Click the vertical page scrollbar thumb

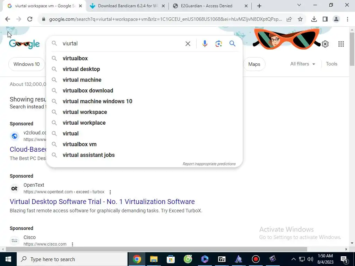(352, 49)
